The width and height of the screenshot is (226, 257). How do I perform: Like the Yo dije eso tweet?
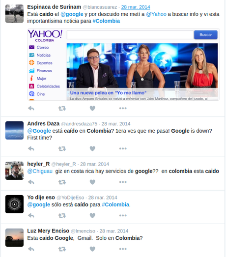(x=92, y=215)
